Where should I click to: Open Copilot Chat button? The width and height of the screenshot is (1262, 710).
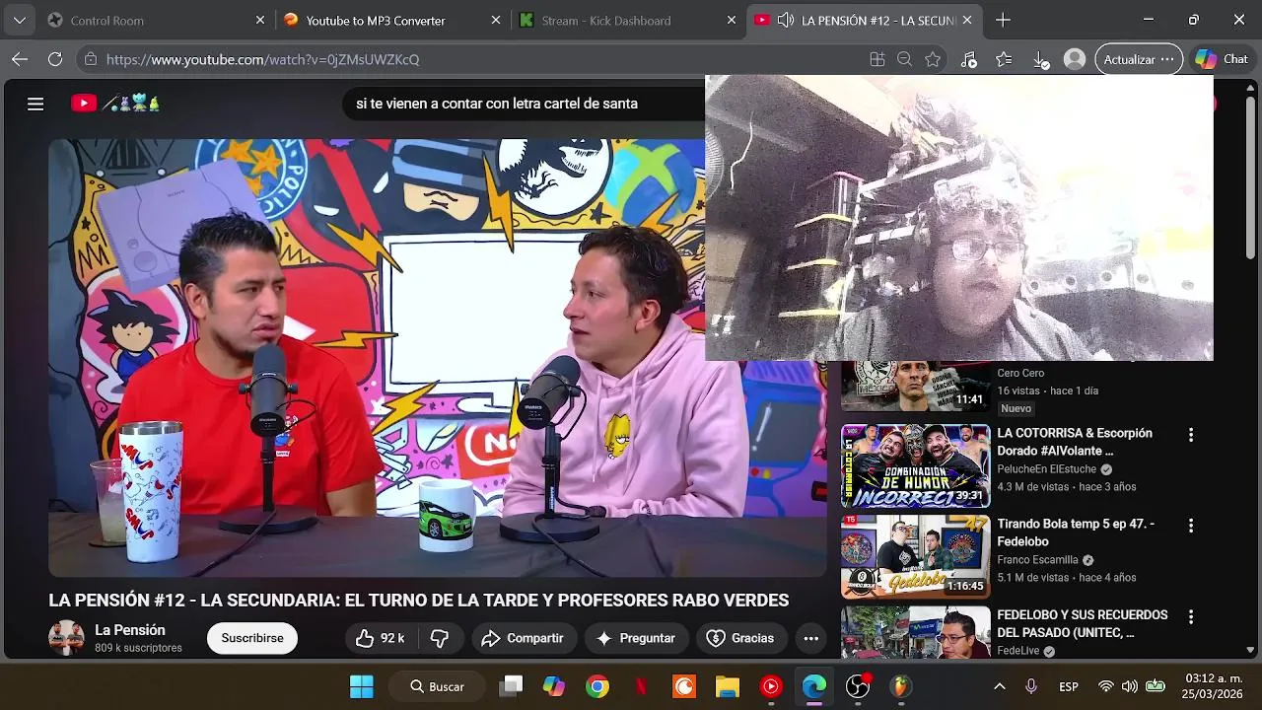1223,59
